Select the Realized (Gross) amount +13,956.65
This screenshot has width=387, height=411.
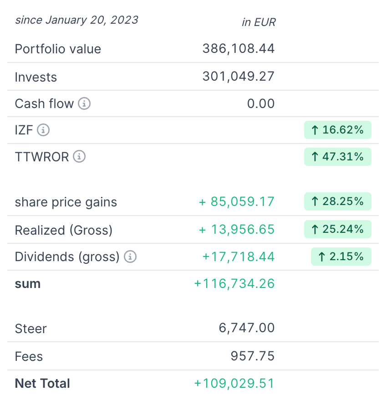click(x=237, y=230)
